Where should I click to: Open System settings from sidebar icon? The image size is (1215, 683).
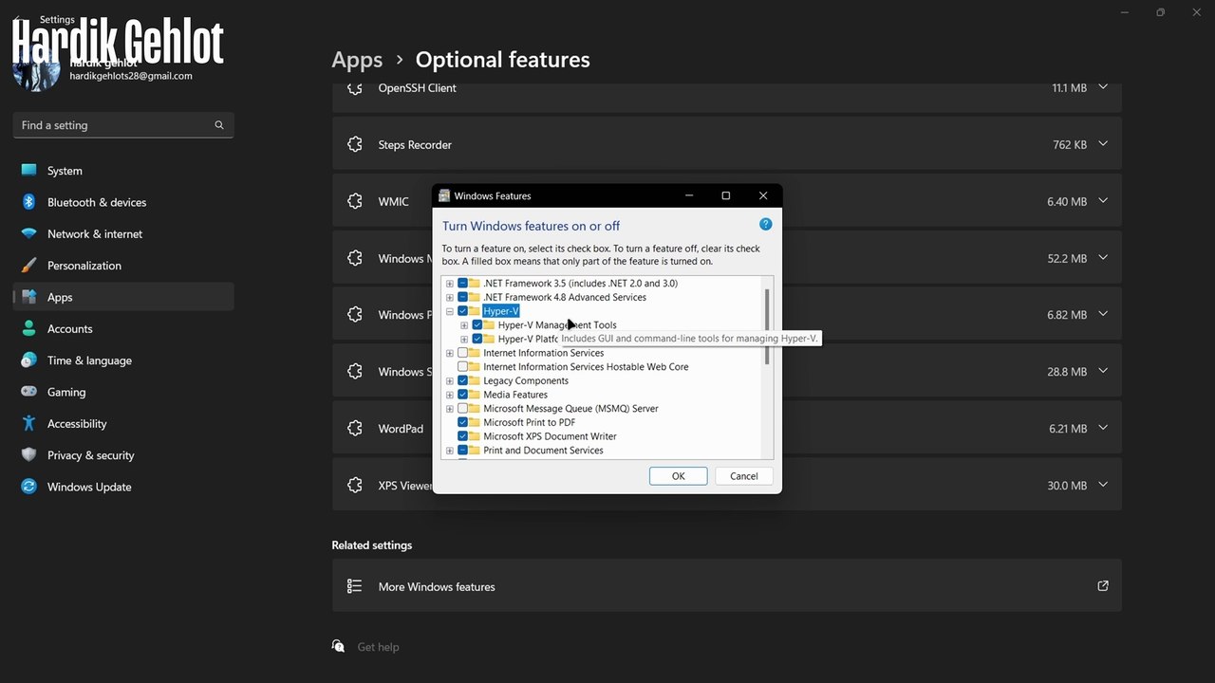[x=28, y=171]
